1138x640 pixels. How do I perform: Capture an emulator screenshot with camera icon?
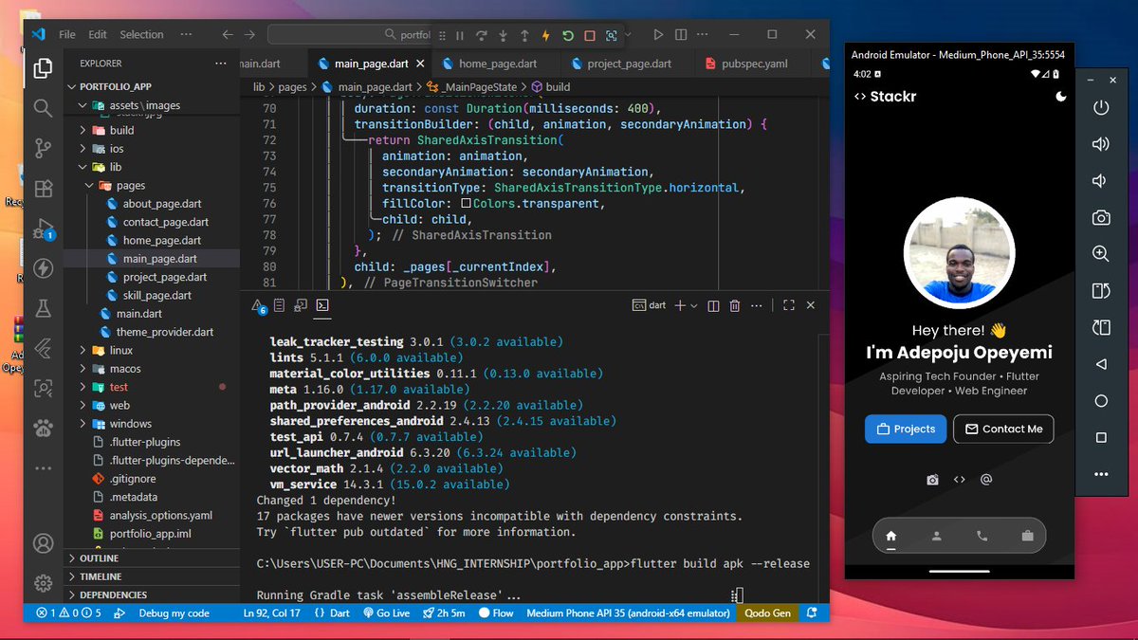coord(1101,217)
